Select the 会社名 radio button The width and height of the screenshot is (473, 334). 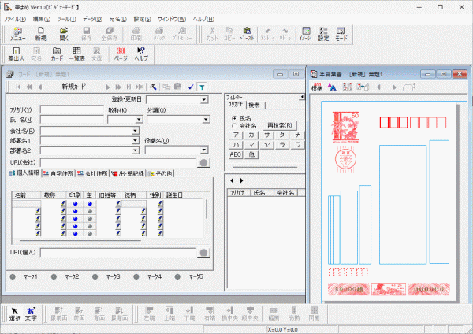234,126
